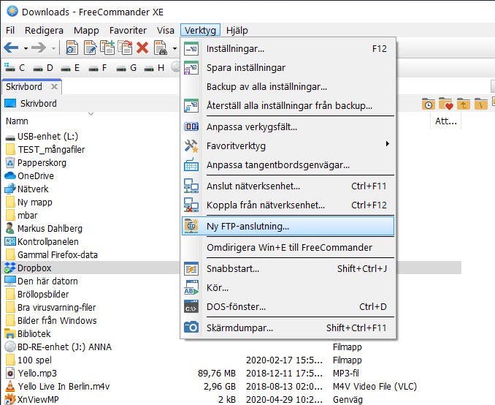Image resolution: width=495 pixels, height=405 pixels.
Task: Click the history folder icon with clock
Action: (x=429, y=104)
